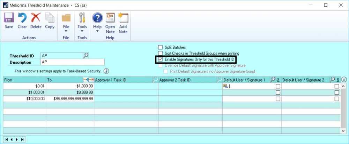
Task: Click the Mekorma app icon in title bar
Action: coord(6,5)
